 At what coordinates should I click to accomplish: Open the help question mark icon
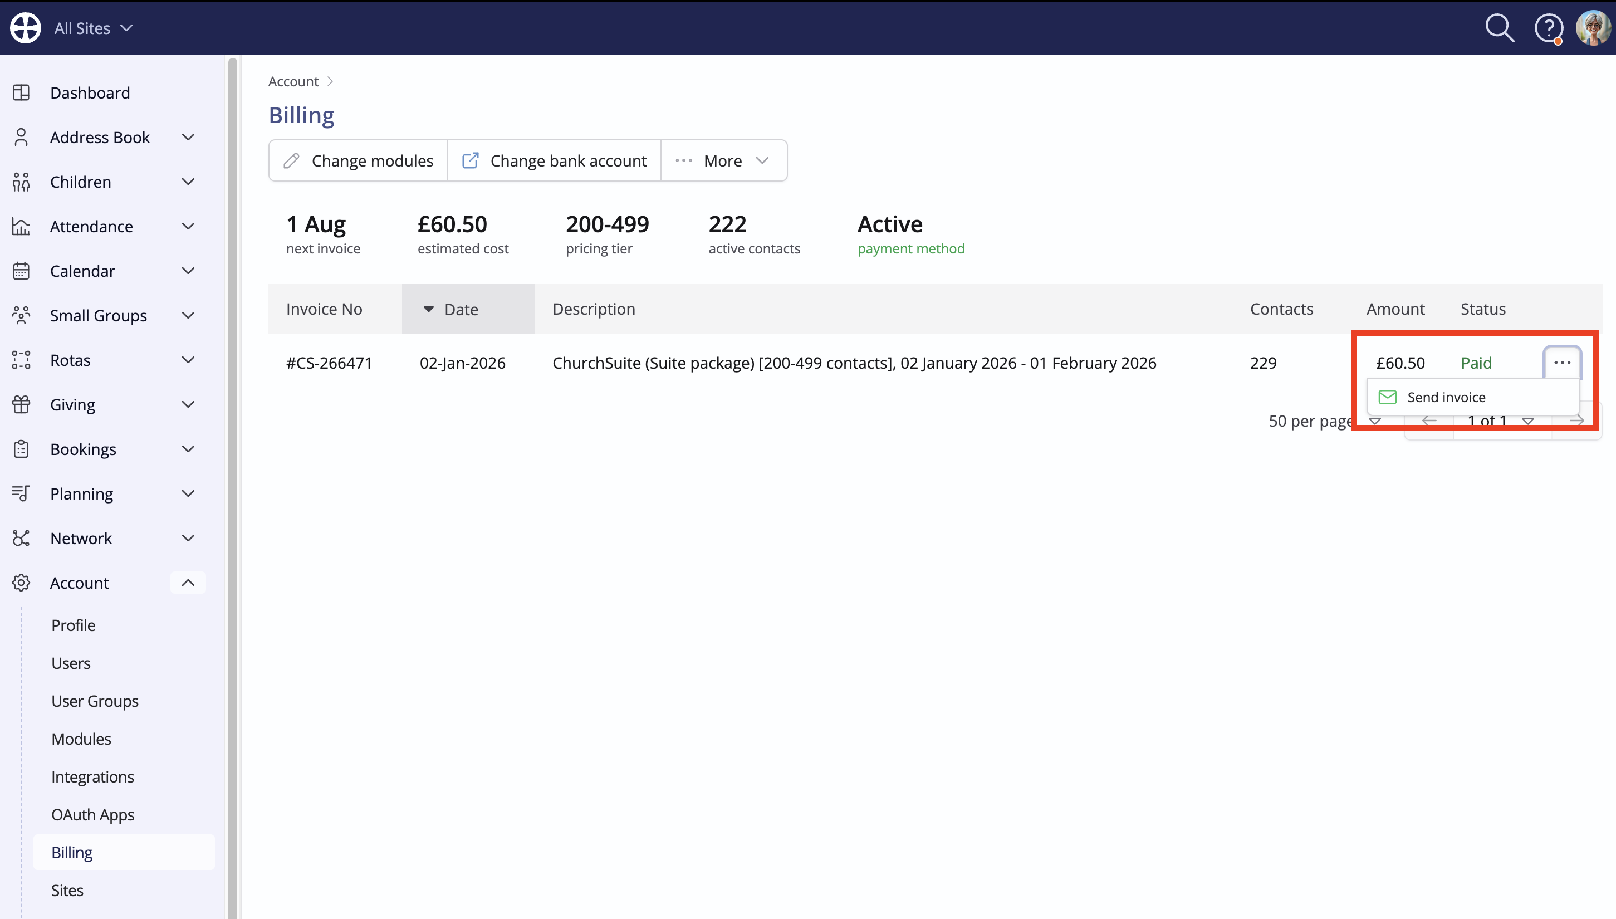click(x=1549, y=28)
